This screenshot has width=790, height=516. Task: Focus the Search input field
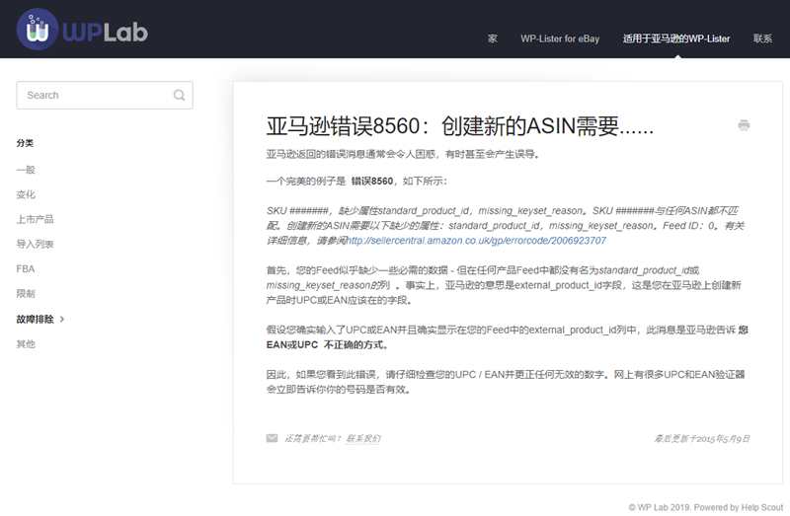coord(105,95)
